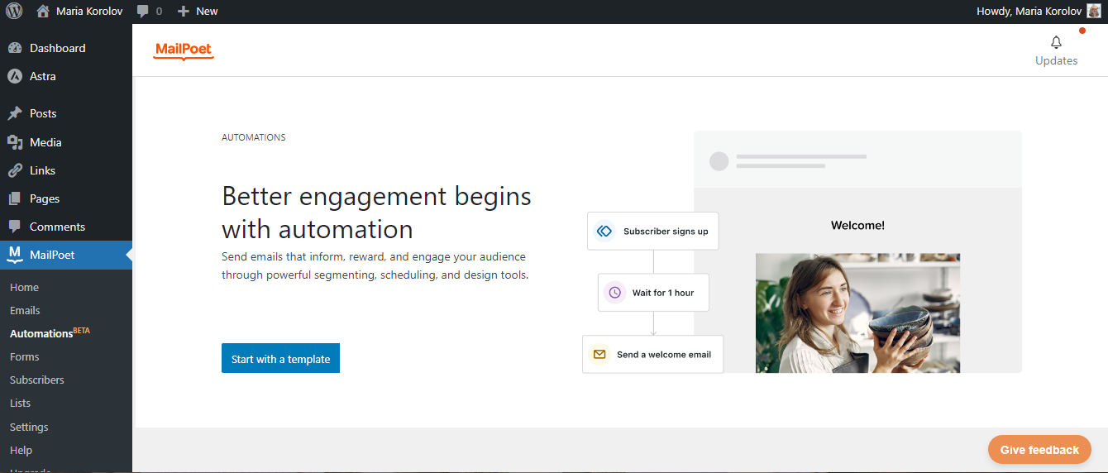1108x473 pixels.
Task: Click the MailPoet M icon in sidebar
Action: point(15,255)
